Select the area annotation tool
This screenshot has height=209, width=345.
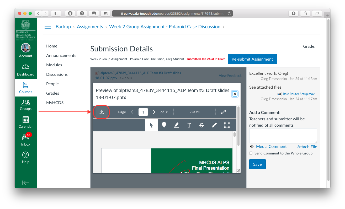[x=227, y=125]
